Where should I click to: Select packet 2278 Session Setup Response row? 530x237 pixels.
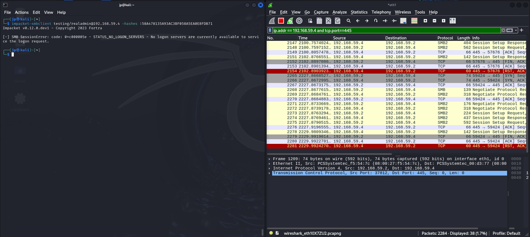[x=396, y=132]
